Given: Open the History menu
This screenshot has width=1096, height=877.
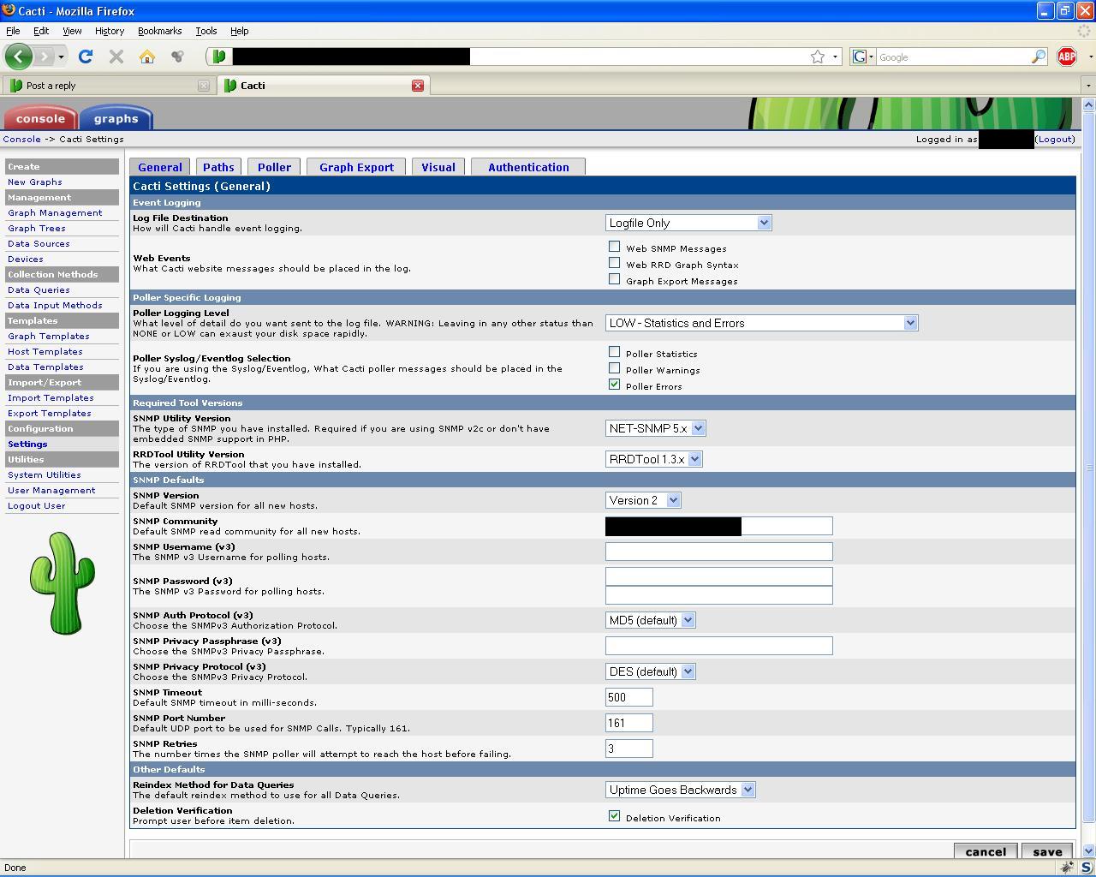Looking at the screenshot, I should 109,31.
